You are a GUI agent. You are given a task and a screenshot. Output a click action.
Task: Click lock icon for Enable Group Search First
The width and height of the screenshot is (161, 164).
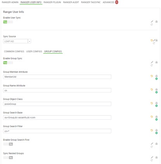156,144
